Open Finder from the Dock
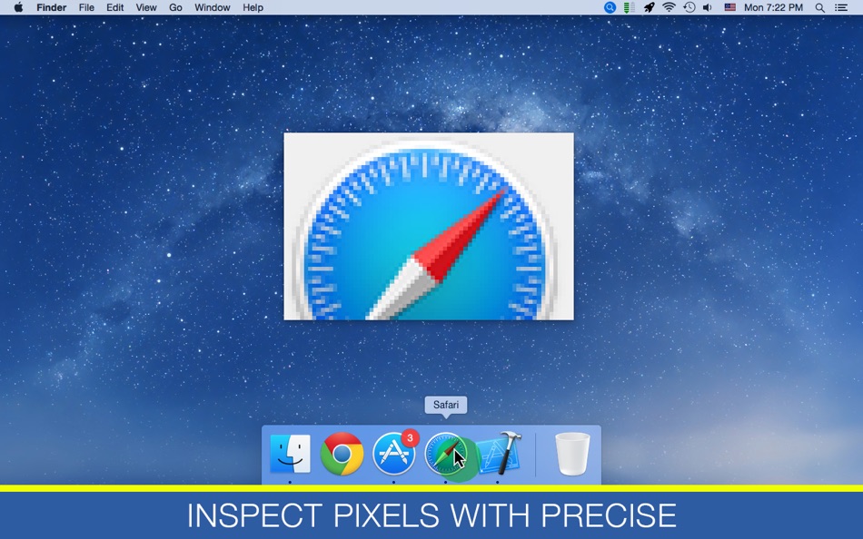863x539 pixels. [x=290, y=454]
